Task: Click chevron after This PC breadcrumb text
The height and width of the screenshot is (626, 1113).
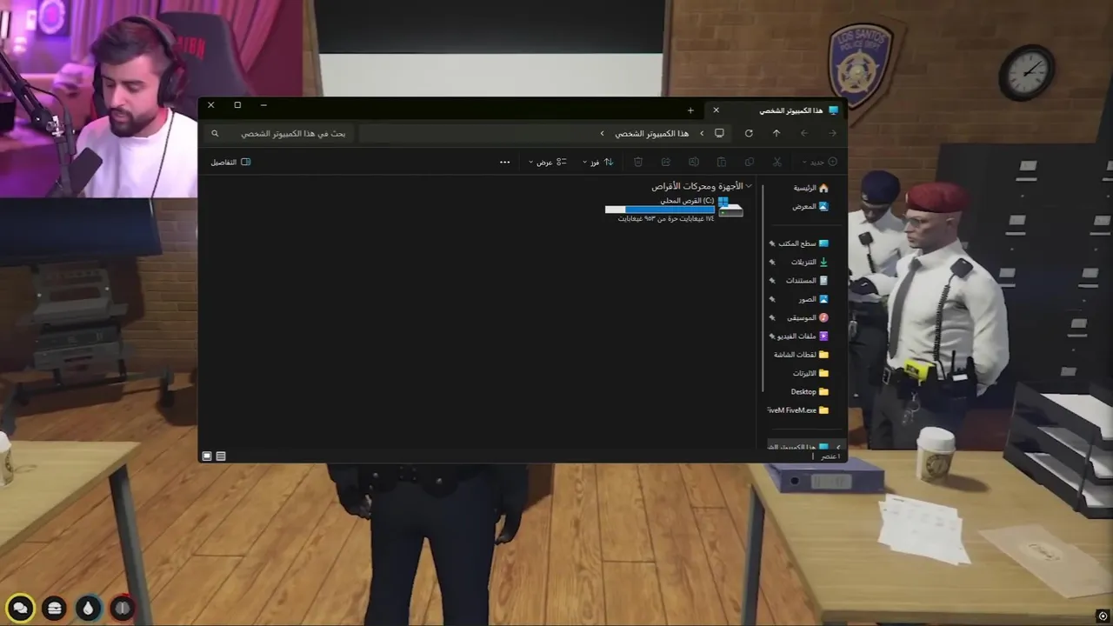Action: [x=602, y=133]
